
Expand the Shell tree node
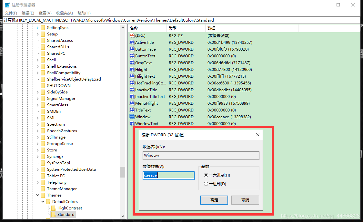(x=38, y=60)
